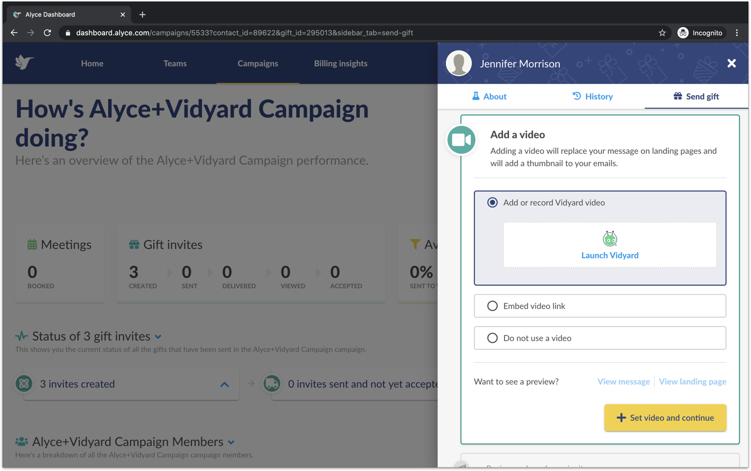Click the video camera step icon

(461, 140)
